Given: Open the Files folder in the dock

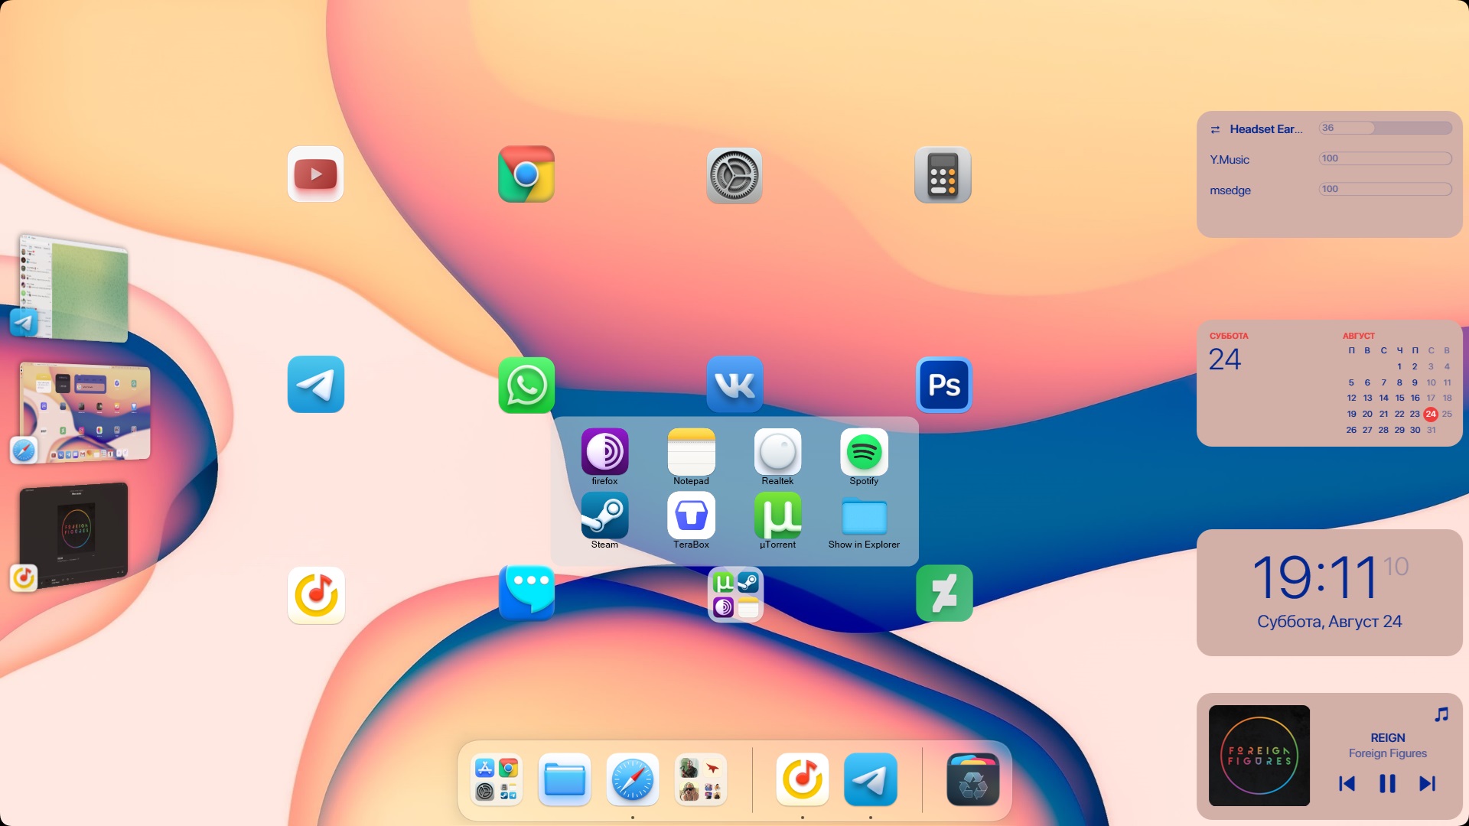Looking at the screenshot, I should click(x=565, y=779).
